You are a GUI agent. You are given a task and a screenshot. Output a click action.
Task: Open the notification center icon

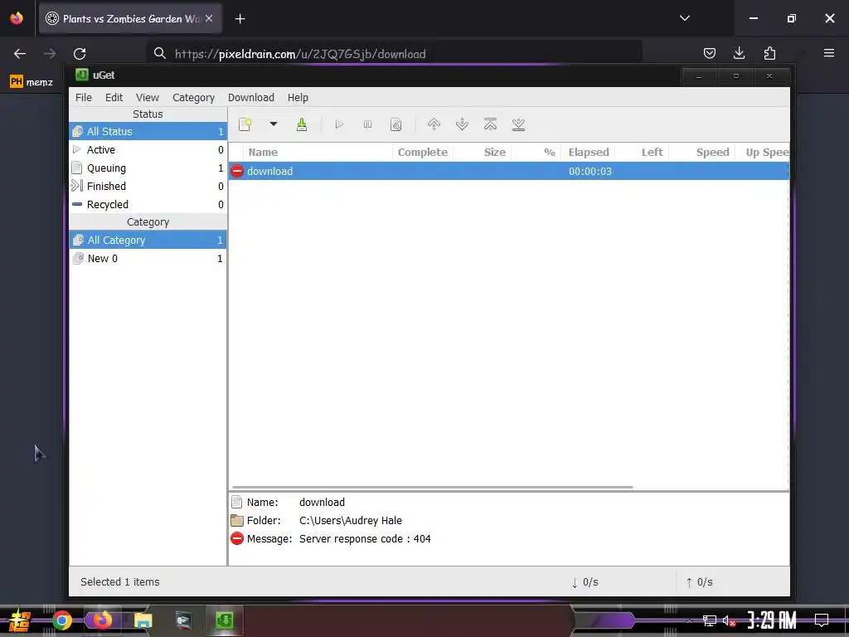coord(822,620)
